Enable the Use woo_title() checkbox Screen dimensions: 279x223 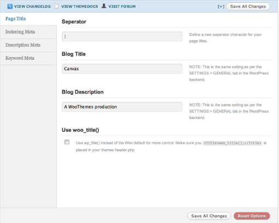(67, 142)
